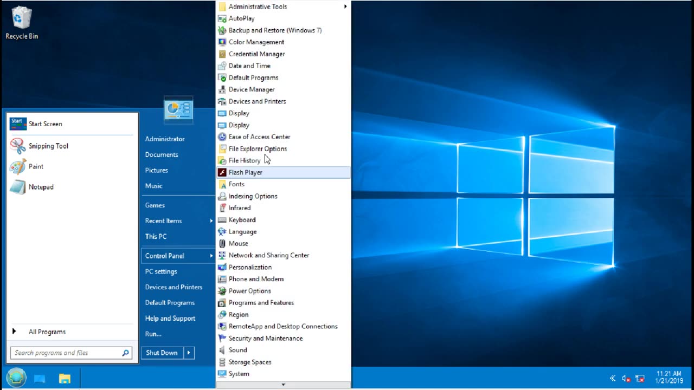
Task: Open Music from the Start menu
Action: (154, 186)
